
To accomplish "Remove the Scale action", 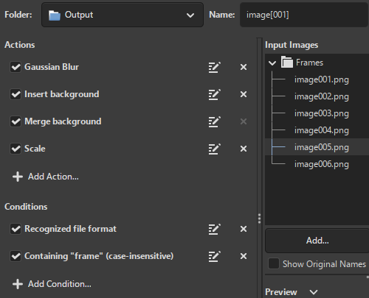I will 244,149.
